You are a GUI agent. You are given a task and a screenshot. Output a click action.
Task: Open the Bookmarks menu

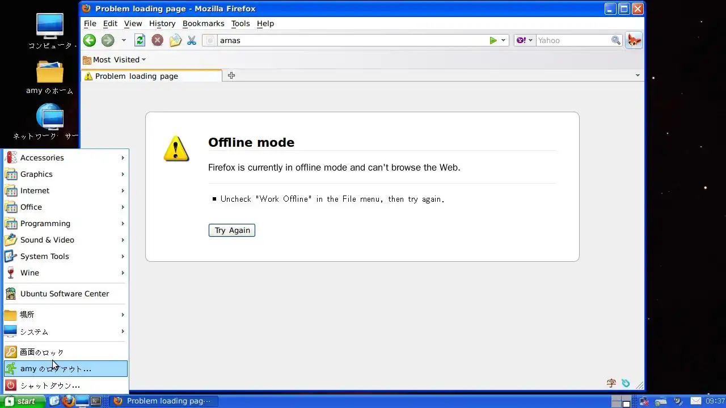pyautogui.click(x=204, y=23)
